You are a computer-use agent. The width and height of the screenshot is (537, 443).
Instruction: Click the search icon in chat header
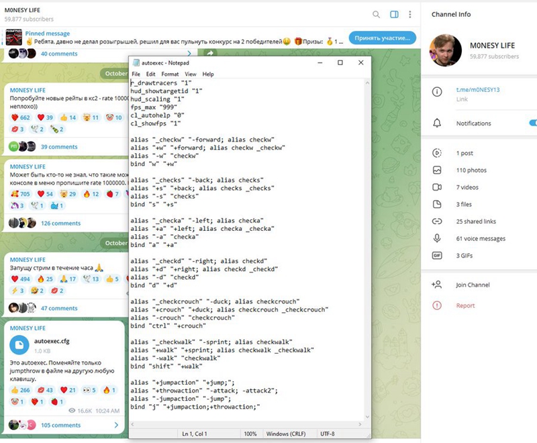[x=376, y=14]
